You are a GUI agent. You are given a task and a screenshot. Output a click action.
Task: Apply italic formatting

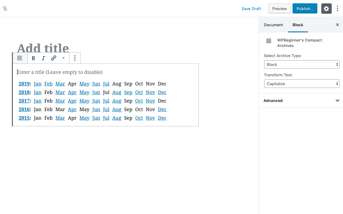pyautogui.click(x=43, y=58)
